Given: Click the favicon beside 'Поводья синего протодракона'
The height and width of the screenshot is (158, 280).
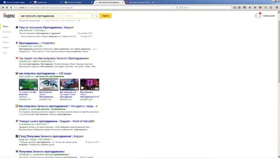Looking at the screenshot, I should 17,121.
